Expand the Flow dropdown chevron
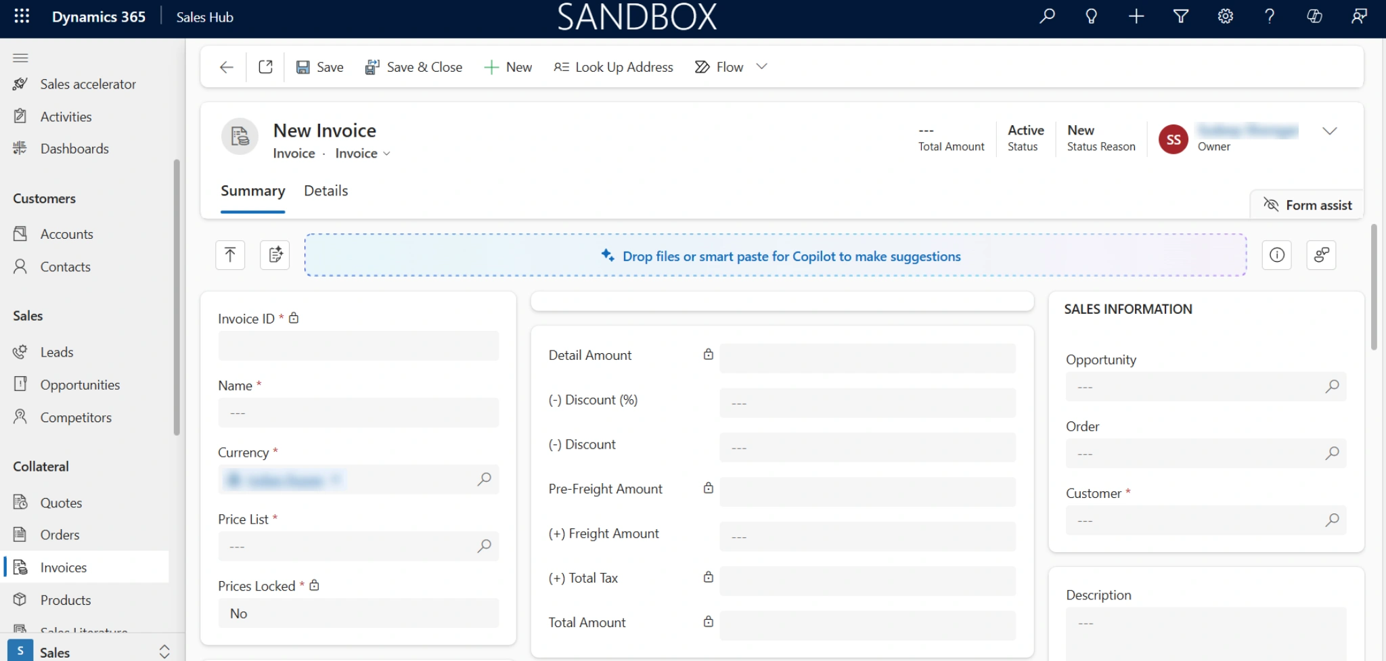The image size is (1386, 661). 761,66
